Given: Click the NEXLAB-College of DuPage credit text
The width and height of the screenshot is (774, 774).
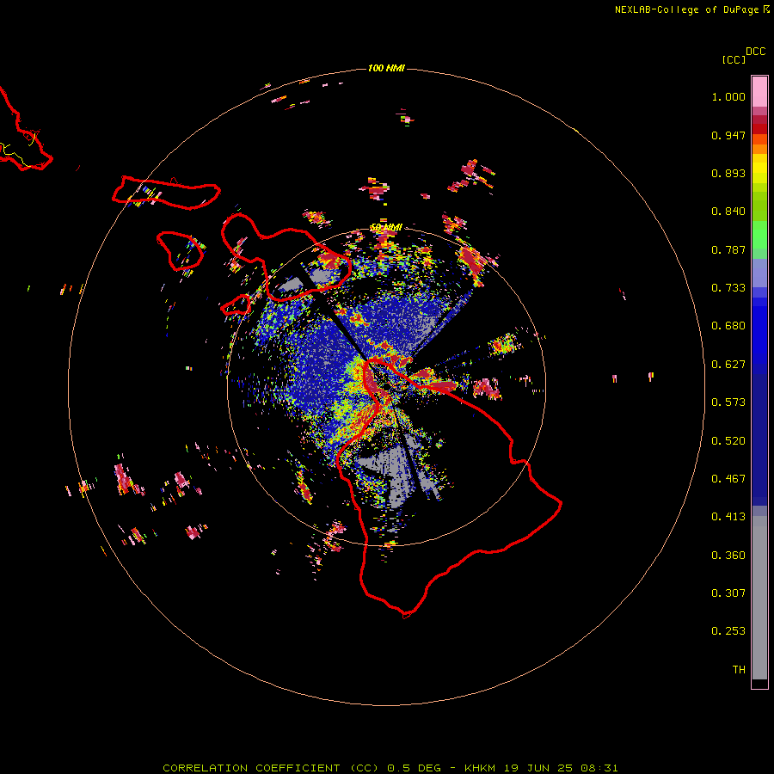Looking at the screenshot, I should pyautogui.click(x=686, y=9).
